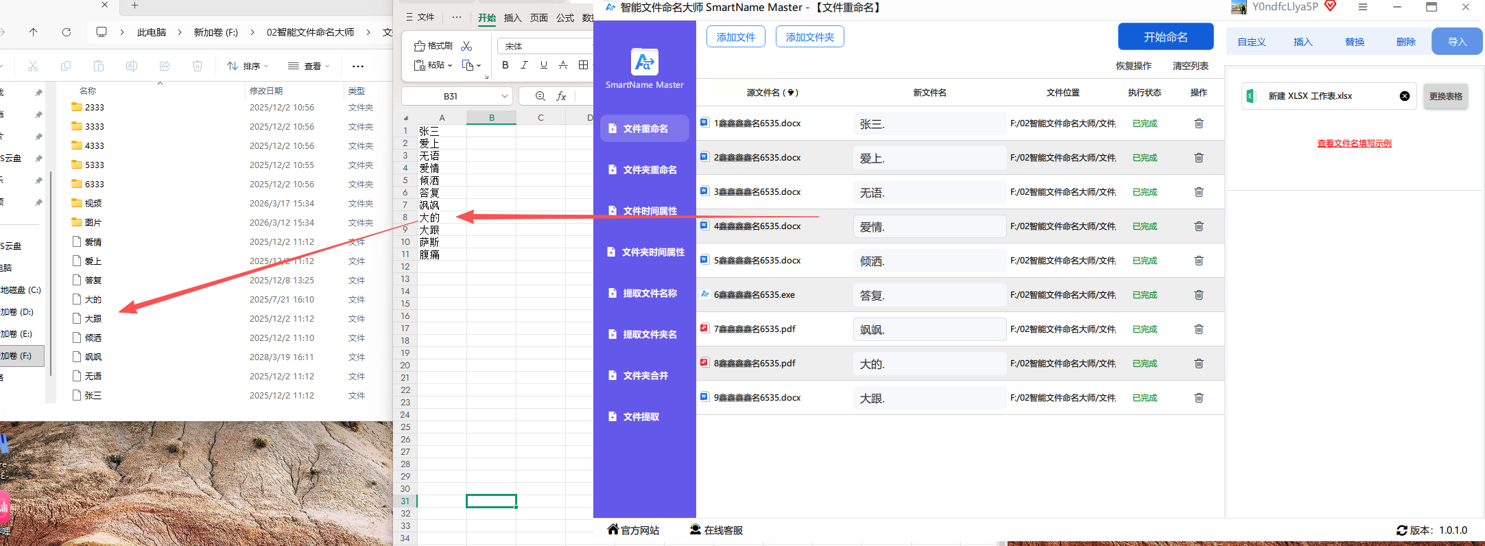Viewport: 1485px width, 546px height.
Task: Expand the B31 cell name box dropdown
Action: click(504, 96)
